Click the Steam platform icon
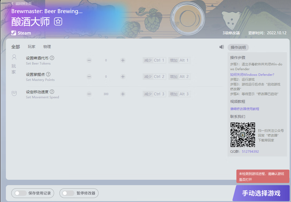 (14, 33)
